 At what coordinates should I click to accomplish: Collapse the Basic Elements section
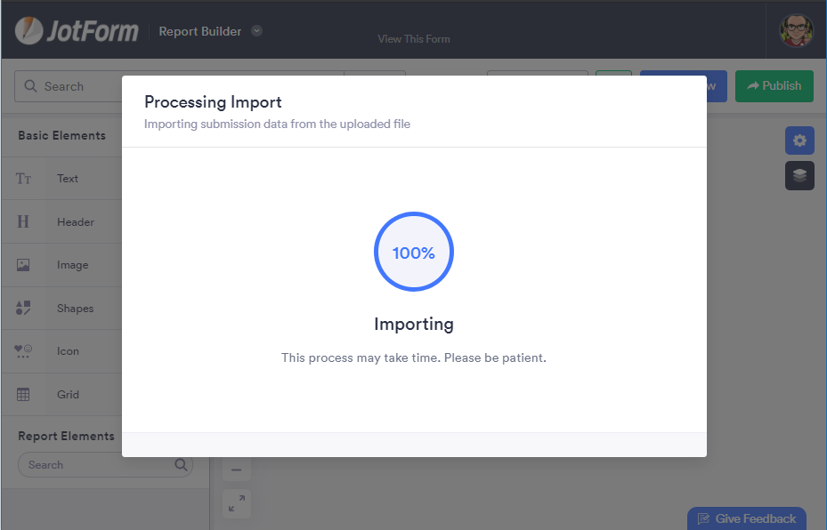click(x=61, y=136)
